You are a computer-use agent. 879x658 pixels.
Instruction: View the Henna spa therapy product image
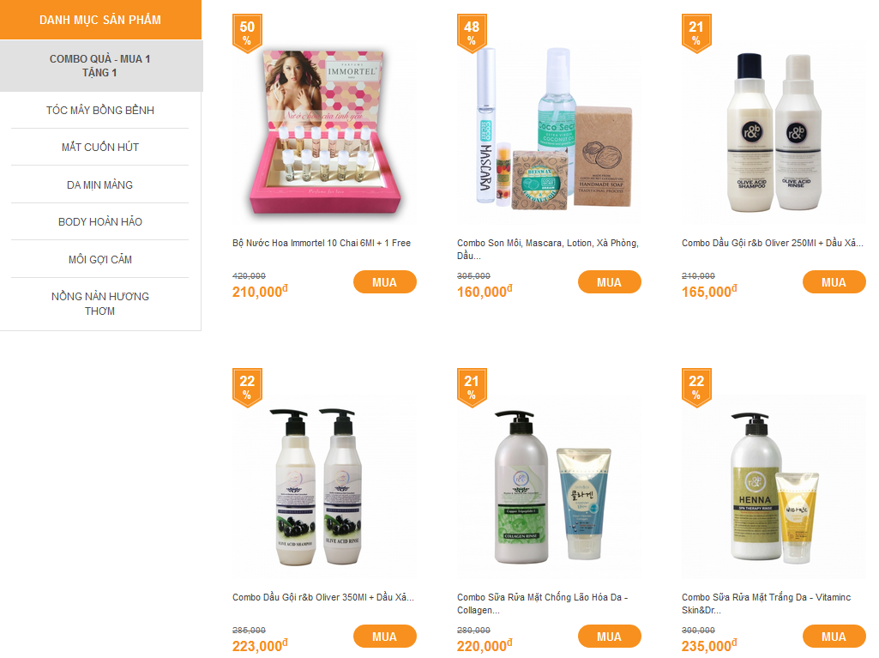tap(774, 486)
